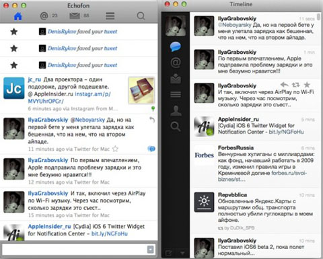Click the '15 minutes ago via Twitter for Mac' text

coord(69,215)
